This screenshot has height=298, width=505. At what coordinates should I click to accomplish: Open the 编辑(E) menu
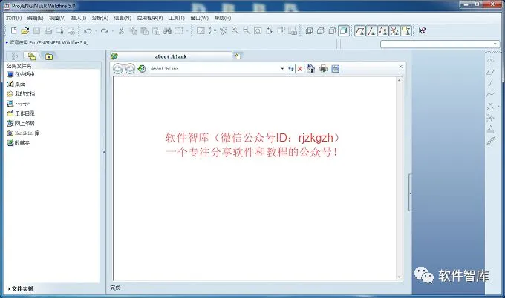pyautogui.click(x=35, y=18)
